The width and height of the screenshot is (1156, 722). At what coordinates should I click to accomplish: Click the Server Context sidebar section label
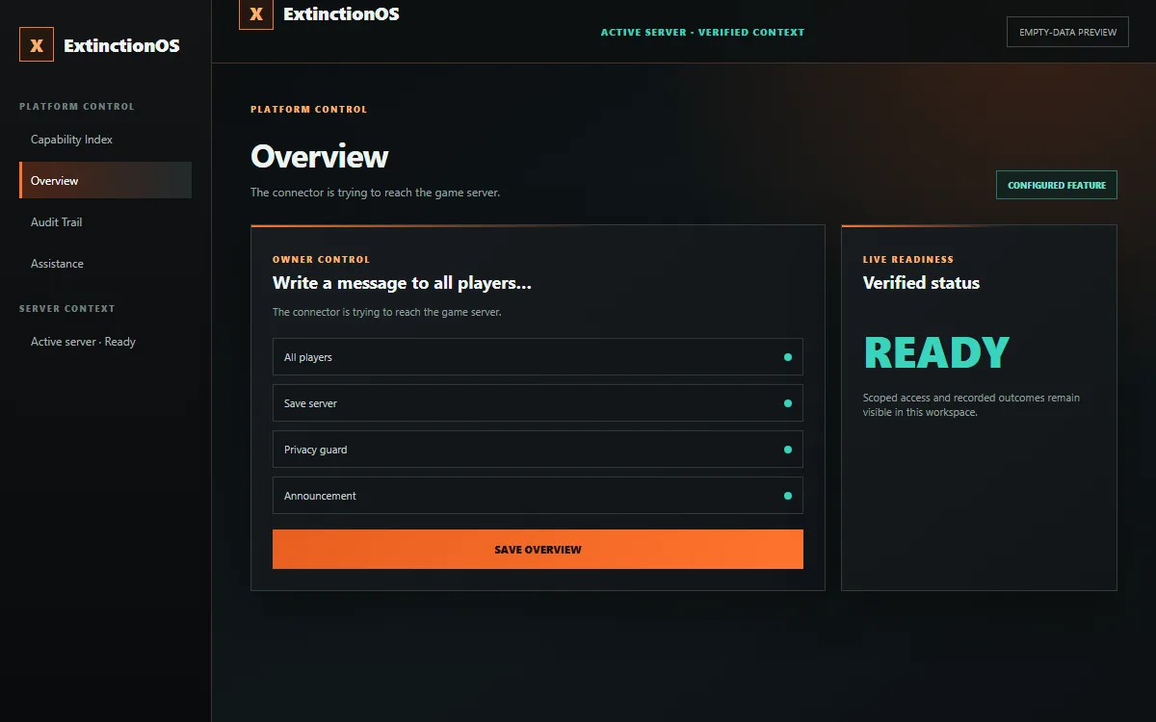click(x=67, y=309)
